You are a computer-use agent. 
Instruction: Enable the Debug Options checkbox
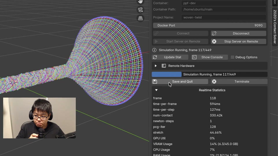[233, 57]
